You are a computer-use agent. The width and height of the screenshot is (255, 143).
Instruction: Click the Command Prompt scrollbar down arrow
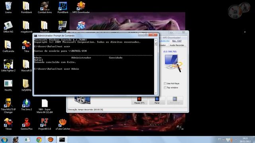[156, 93]
